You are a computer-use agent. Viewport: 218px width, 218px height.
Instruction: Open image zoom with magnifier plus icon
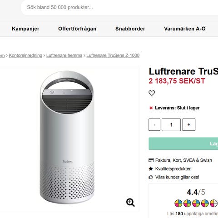tap(130, 203)
